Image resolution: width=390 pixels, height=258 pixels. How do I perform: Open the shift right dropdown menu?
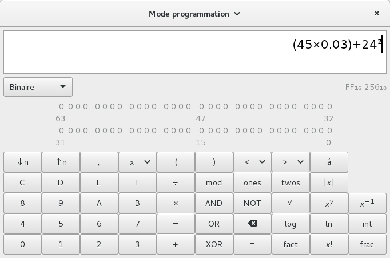click(x=290, y=162)
